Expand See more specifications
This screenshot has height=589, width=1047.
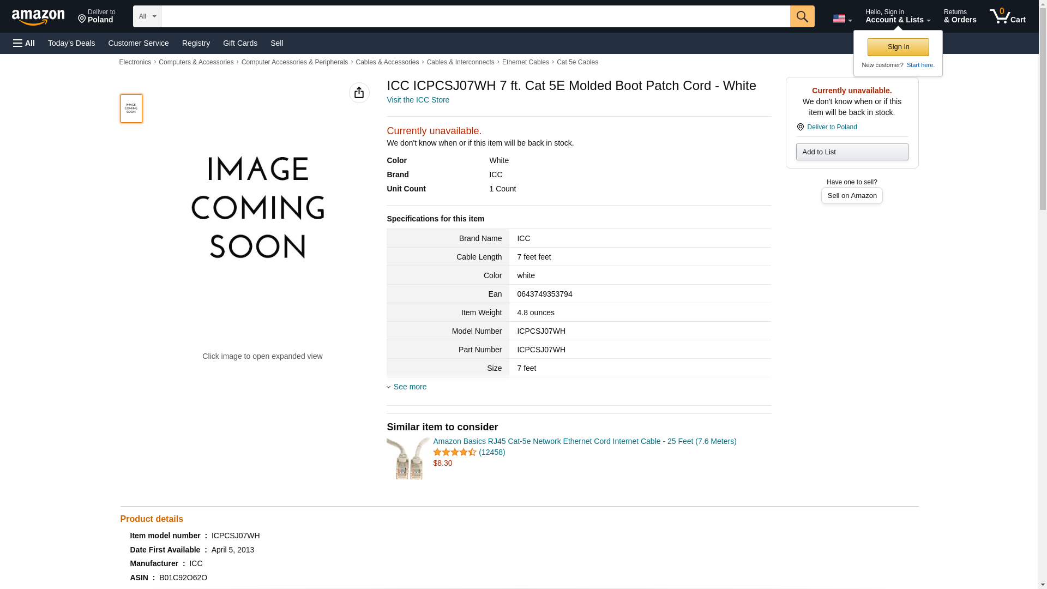click(409, 387)
